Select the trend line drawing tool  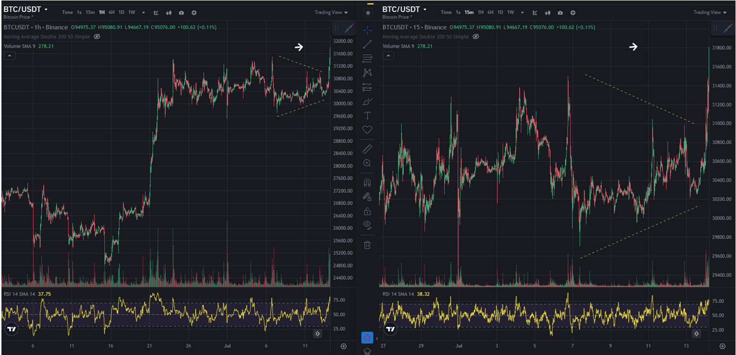click(368, 44)
